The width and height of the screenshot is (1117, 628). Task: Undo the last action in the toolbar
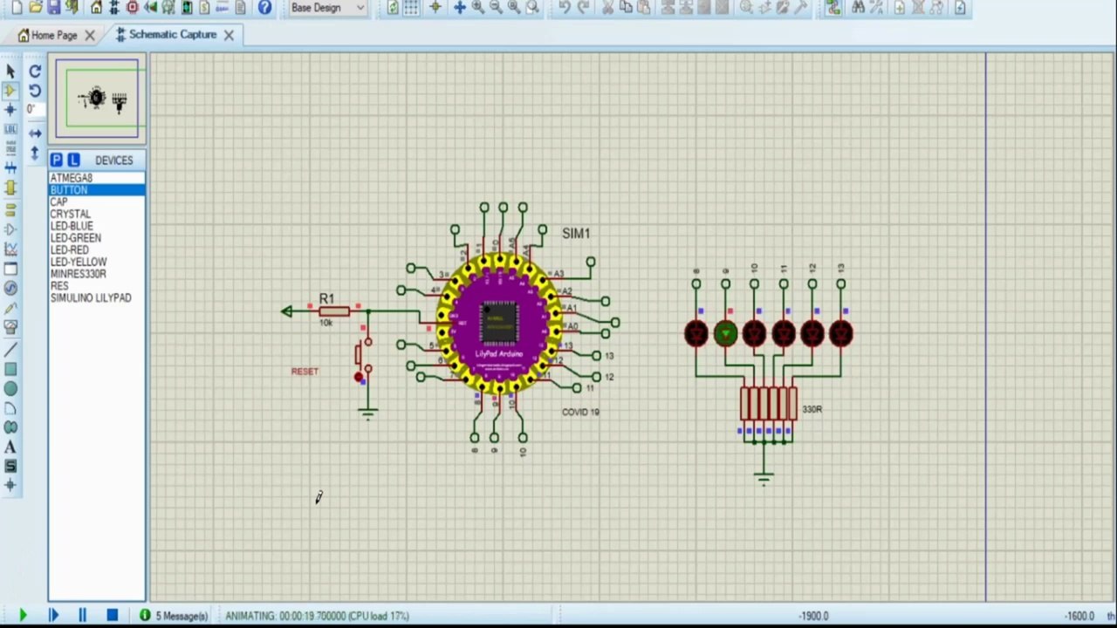[565, 7]
